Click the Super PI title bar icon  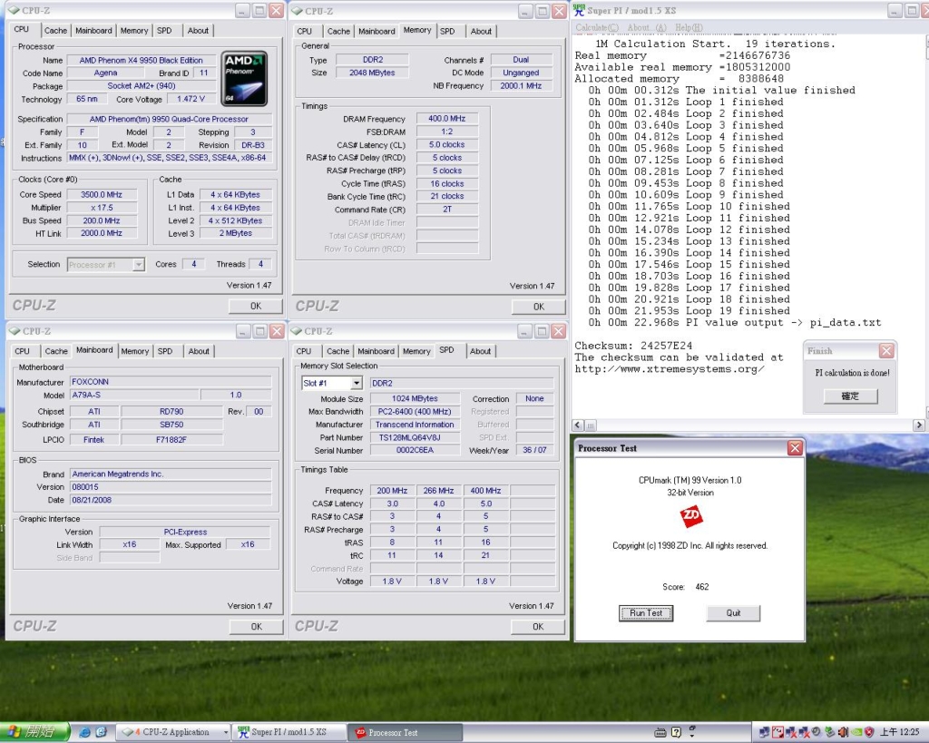click(579, 10)
